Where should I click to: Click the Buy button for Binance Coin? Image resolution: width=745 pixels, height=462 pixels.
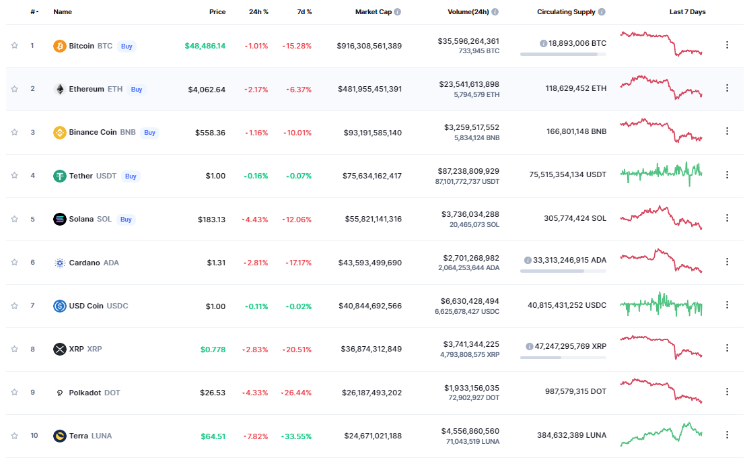[149, 133]
